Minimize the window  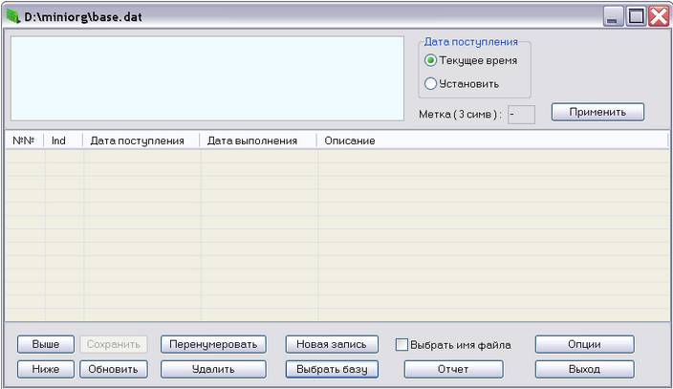[x=613, y=17]
